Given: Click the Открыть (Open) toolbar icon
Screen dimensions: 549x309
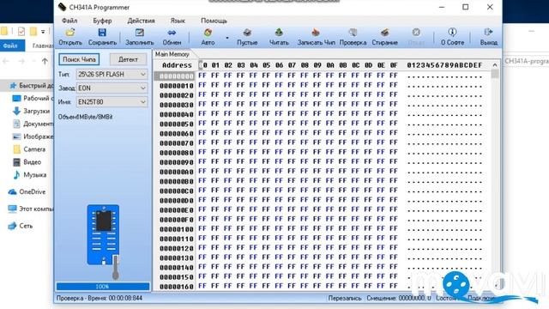Looking at the screenshot, I should point(70,33).
